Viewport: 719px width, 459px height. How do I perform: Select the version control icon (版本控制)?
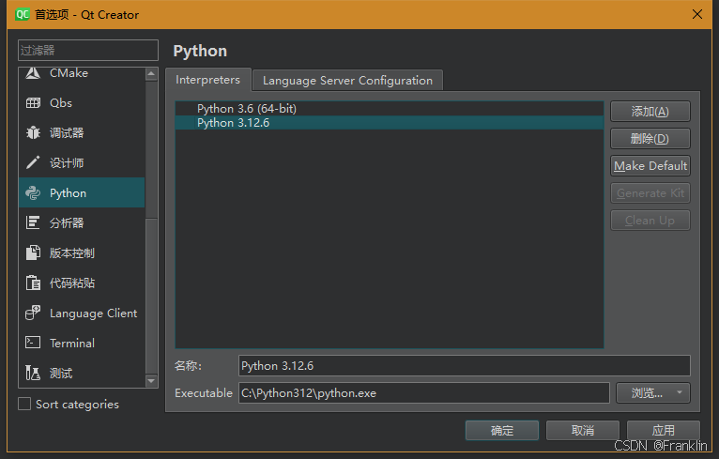33,252
